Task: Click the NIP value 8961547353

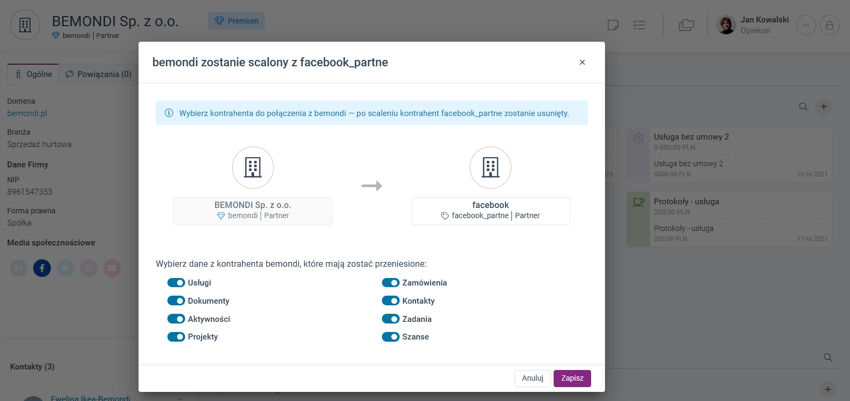Action: pos(29,192)
